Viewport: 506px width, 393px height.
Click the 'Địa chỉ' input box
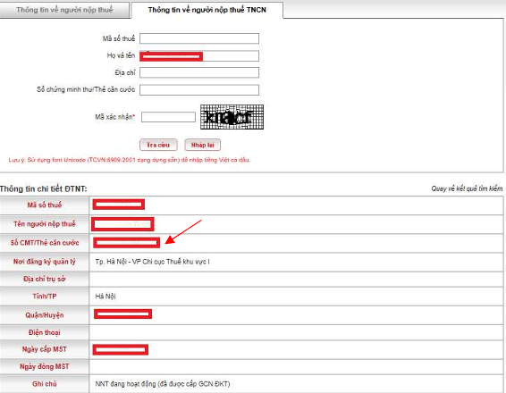click(199, 72)
